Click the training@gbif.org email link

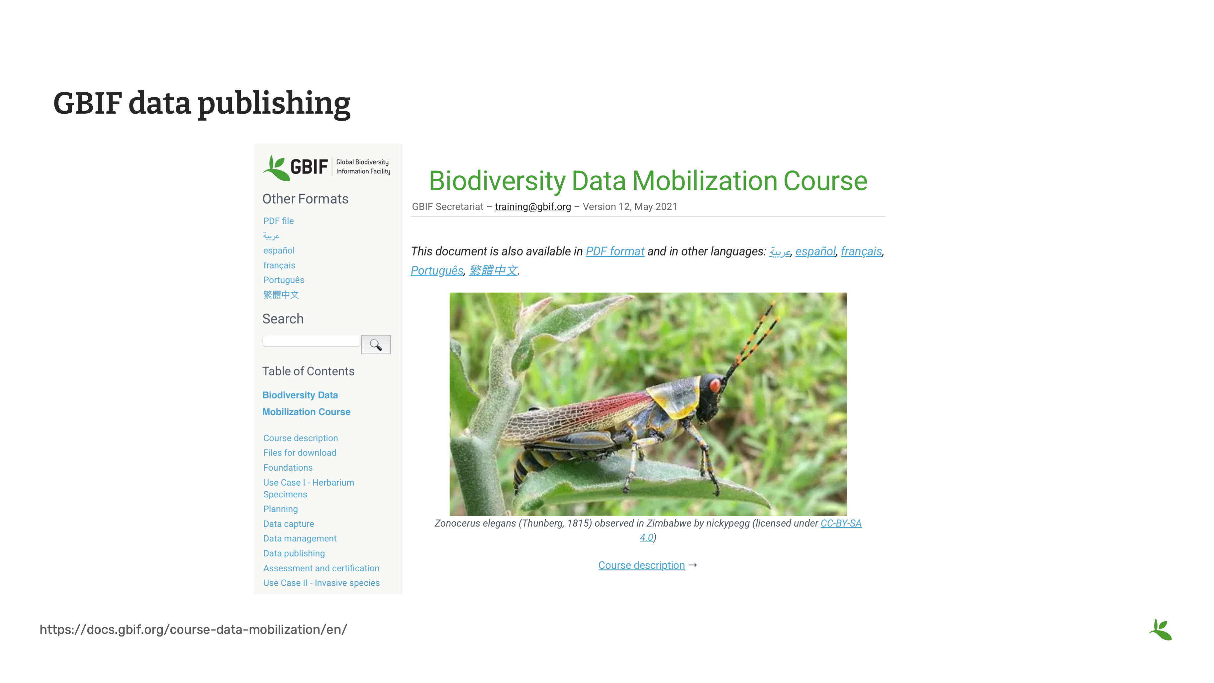(x=532, y=206)
